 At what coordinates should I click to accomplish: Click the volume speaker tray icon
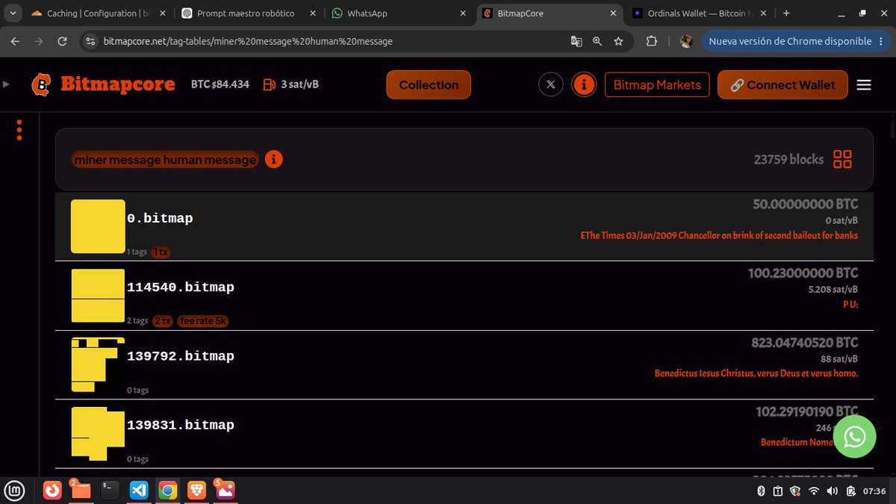click(832, 491)
